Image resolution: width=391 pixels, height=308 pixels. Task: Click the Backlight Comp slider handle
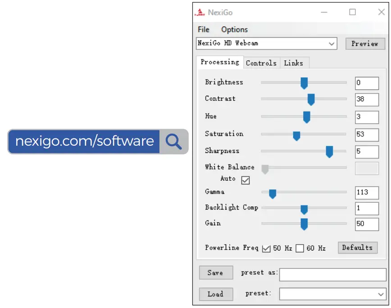point(304,210)
